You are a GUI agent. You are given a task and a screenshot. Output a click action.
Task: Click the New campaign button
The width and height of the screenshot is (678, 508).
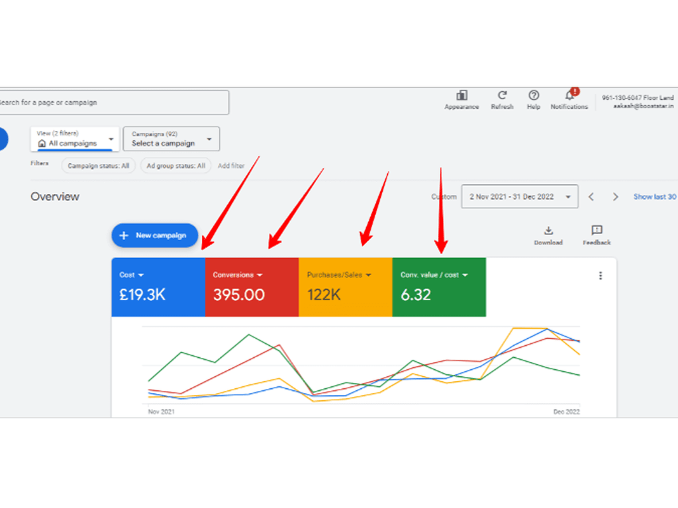(x=155, y=235)
